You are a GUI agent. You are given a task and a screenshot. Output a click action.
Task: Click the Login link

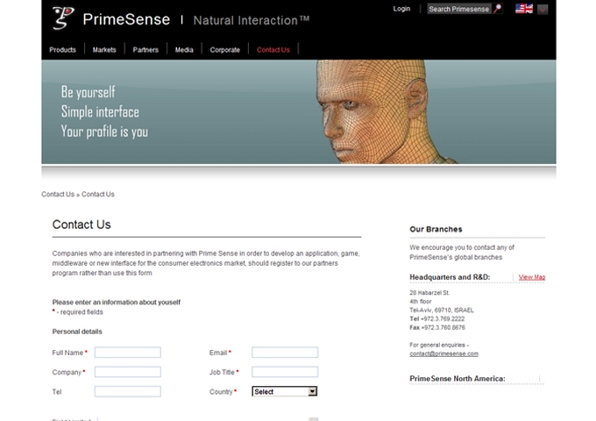coord(401,9)
